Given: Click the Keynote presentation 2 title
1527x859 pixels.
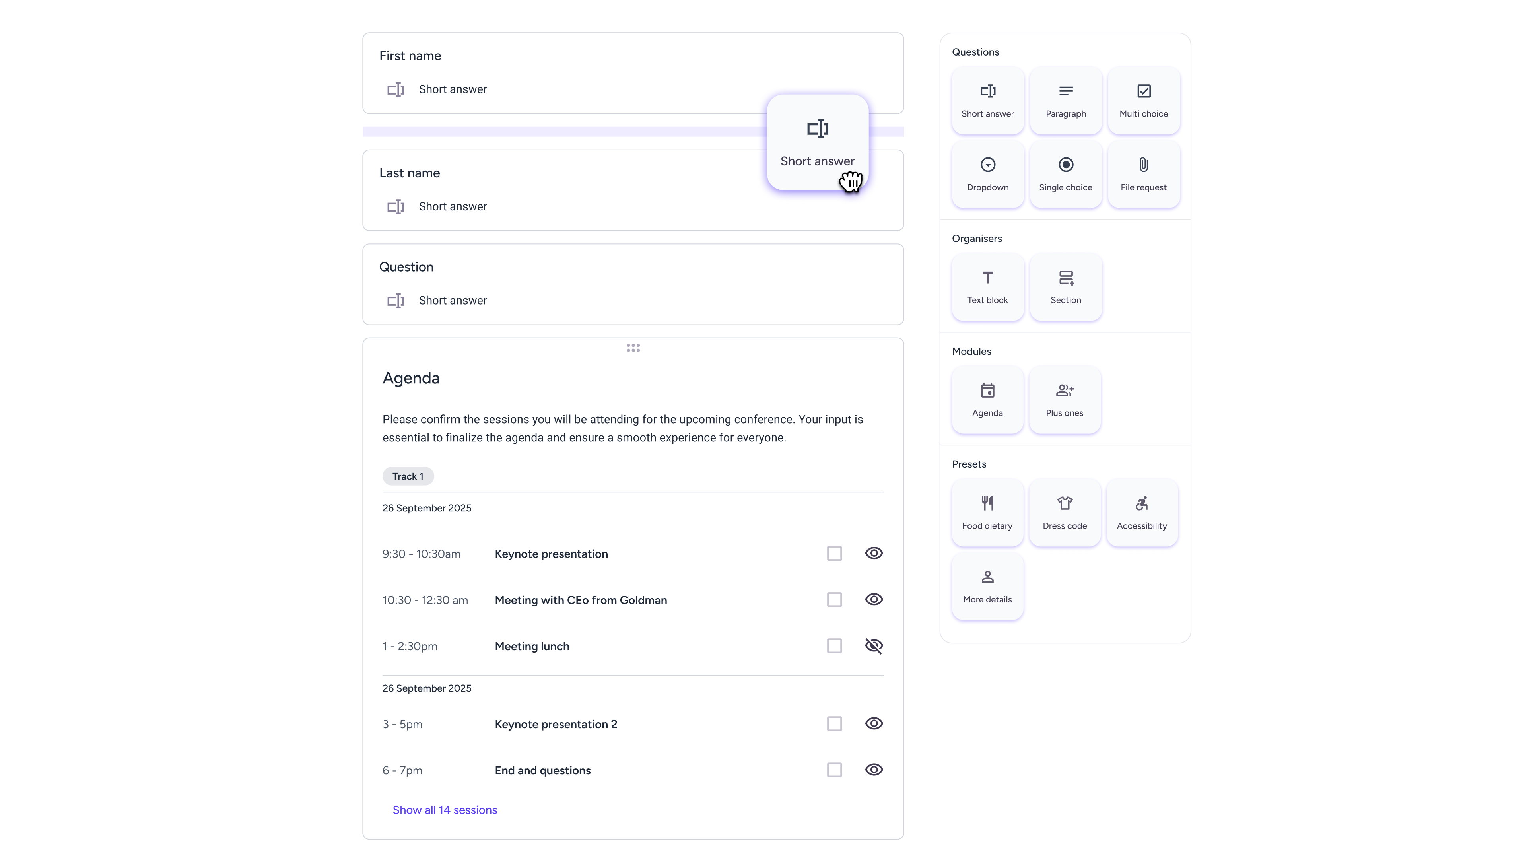Looking at the screenshot, I should [556, 724].
